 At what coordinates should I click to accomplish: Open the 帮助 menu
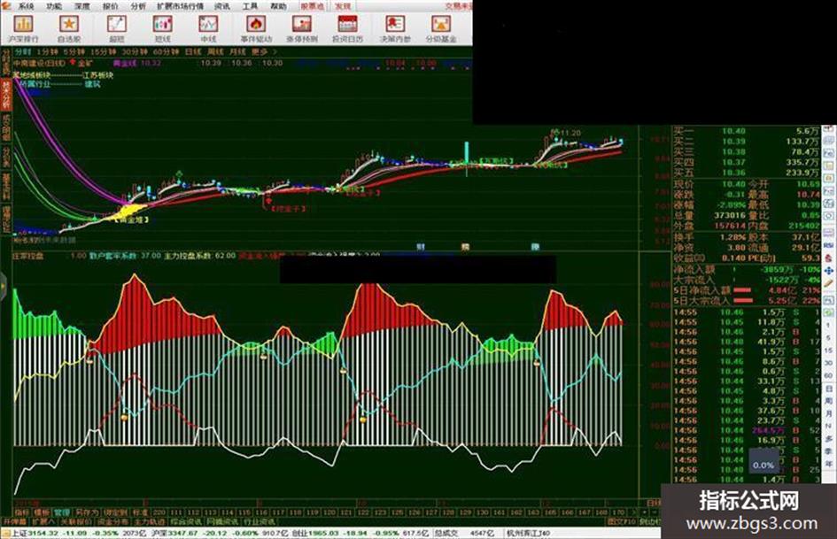278,6
